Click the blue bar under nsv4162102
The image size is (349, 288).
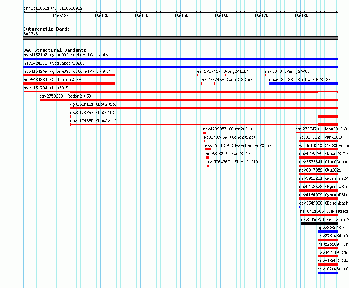coord(180,59)
